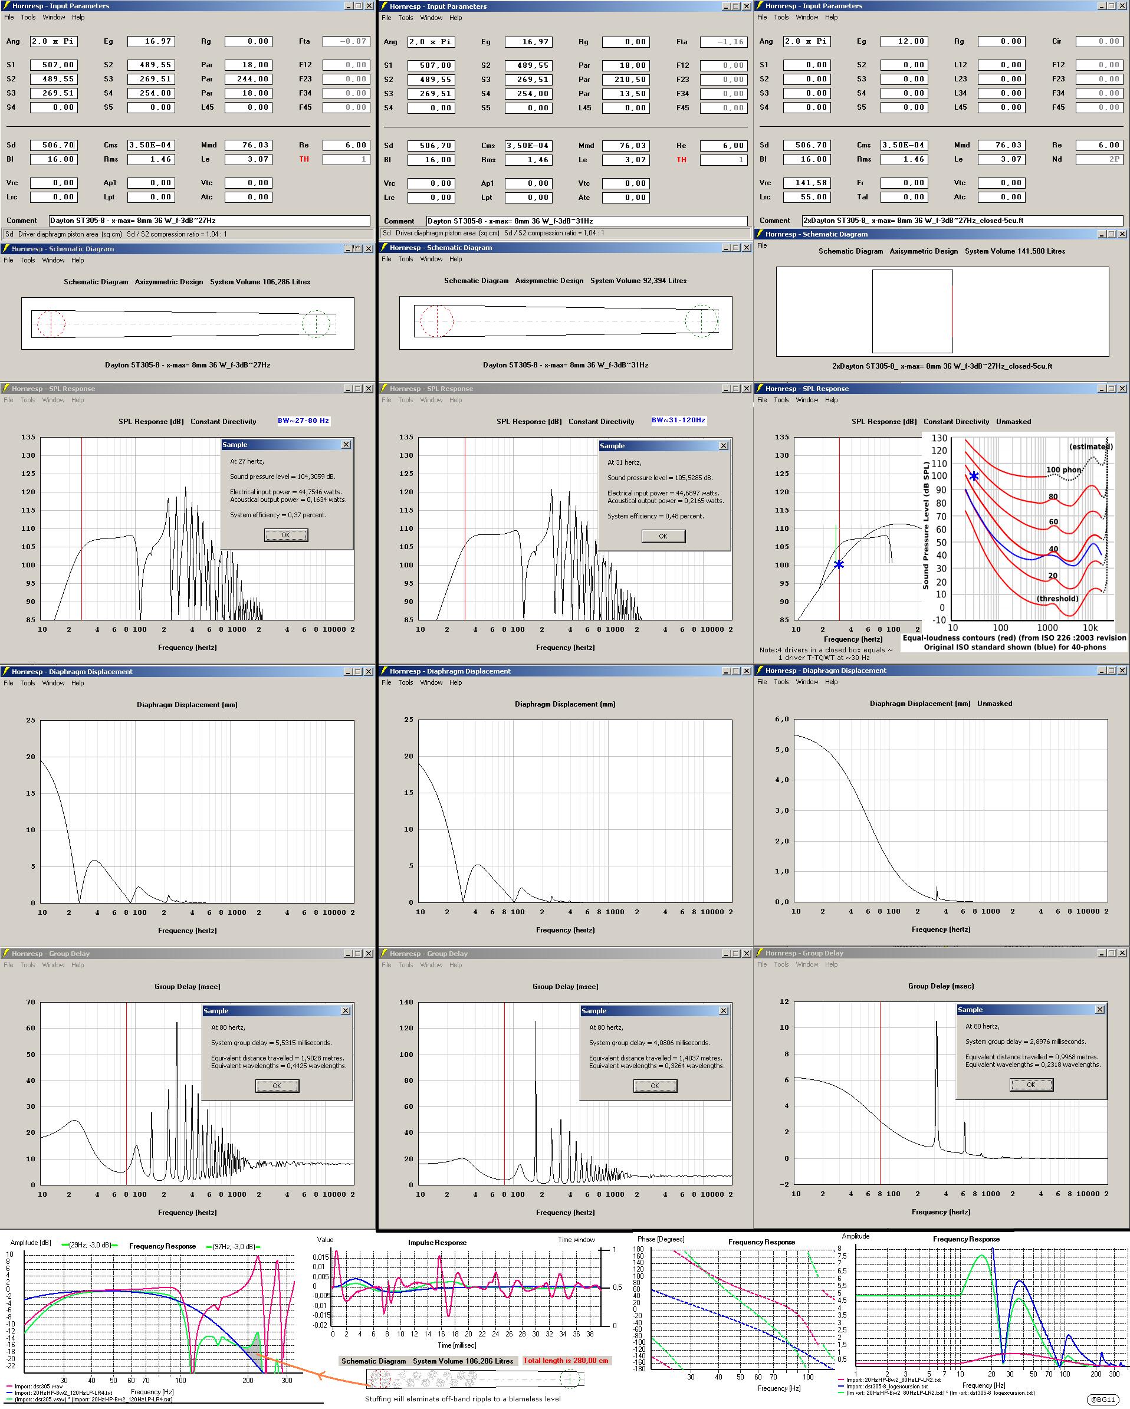Click OK in Sample dialog showing 2,8976 milliseconds
Image resolution: width=1130 pixels, height=1409 pixels.
tap(1032, 1085)
